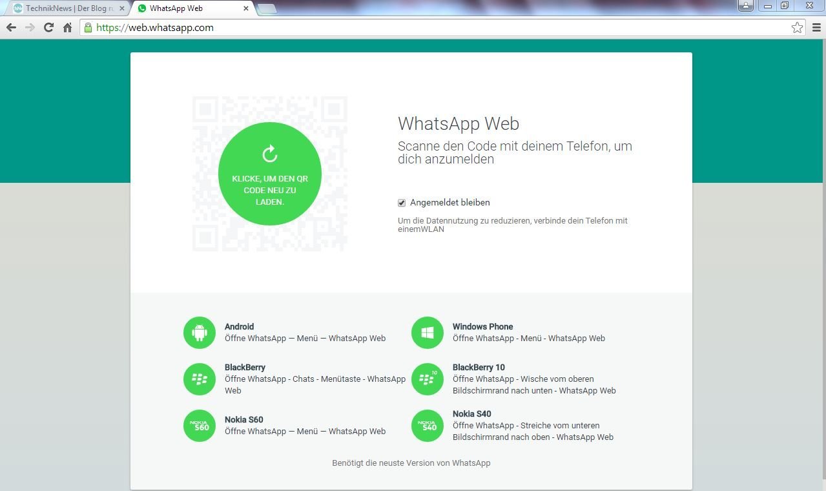Image resolution: width=826 pixels, height=491 pixels.
Task: Click 'Benötigt die neuste Version von WhatsApp' text
Action: tap(411, 463)
